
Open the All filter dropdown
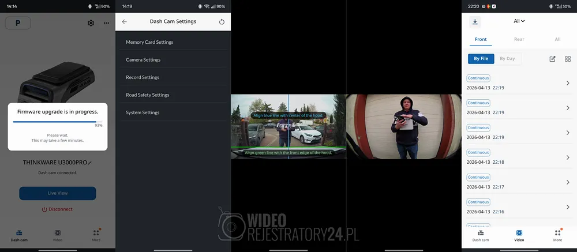[x=519, y=21]
